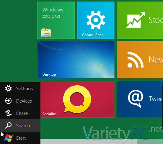The height and width of the screenshot is (144, 163).
Task: Open the Desktop wallpaper tile
Action: coord(76,60)
